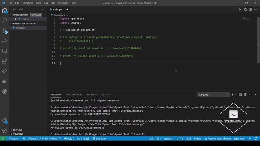This screenshot has height=146, width=260.
Task: Open the Selection menu
Action: (28, 3)
